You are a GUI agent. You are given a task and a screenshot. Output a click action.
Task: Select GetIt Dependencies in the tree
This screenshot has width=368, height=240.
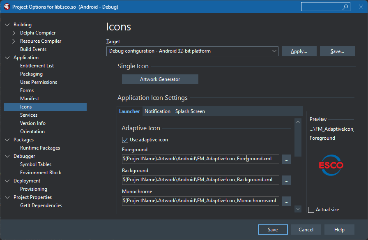pyautogui.click(x=41, y=205)
